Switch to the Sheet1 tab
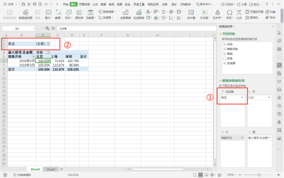Viewport: 284px width, 178px height. pos(51,169)
